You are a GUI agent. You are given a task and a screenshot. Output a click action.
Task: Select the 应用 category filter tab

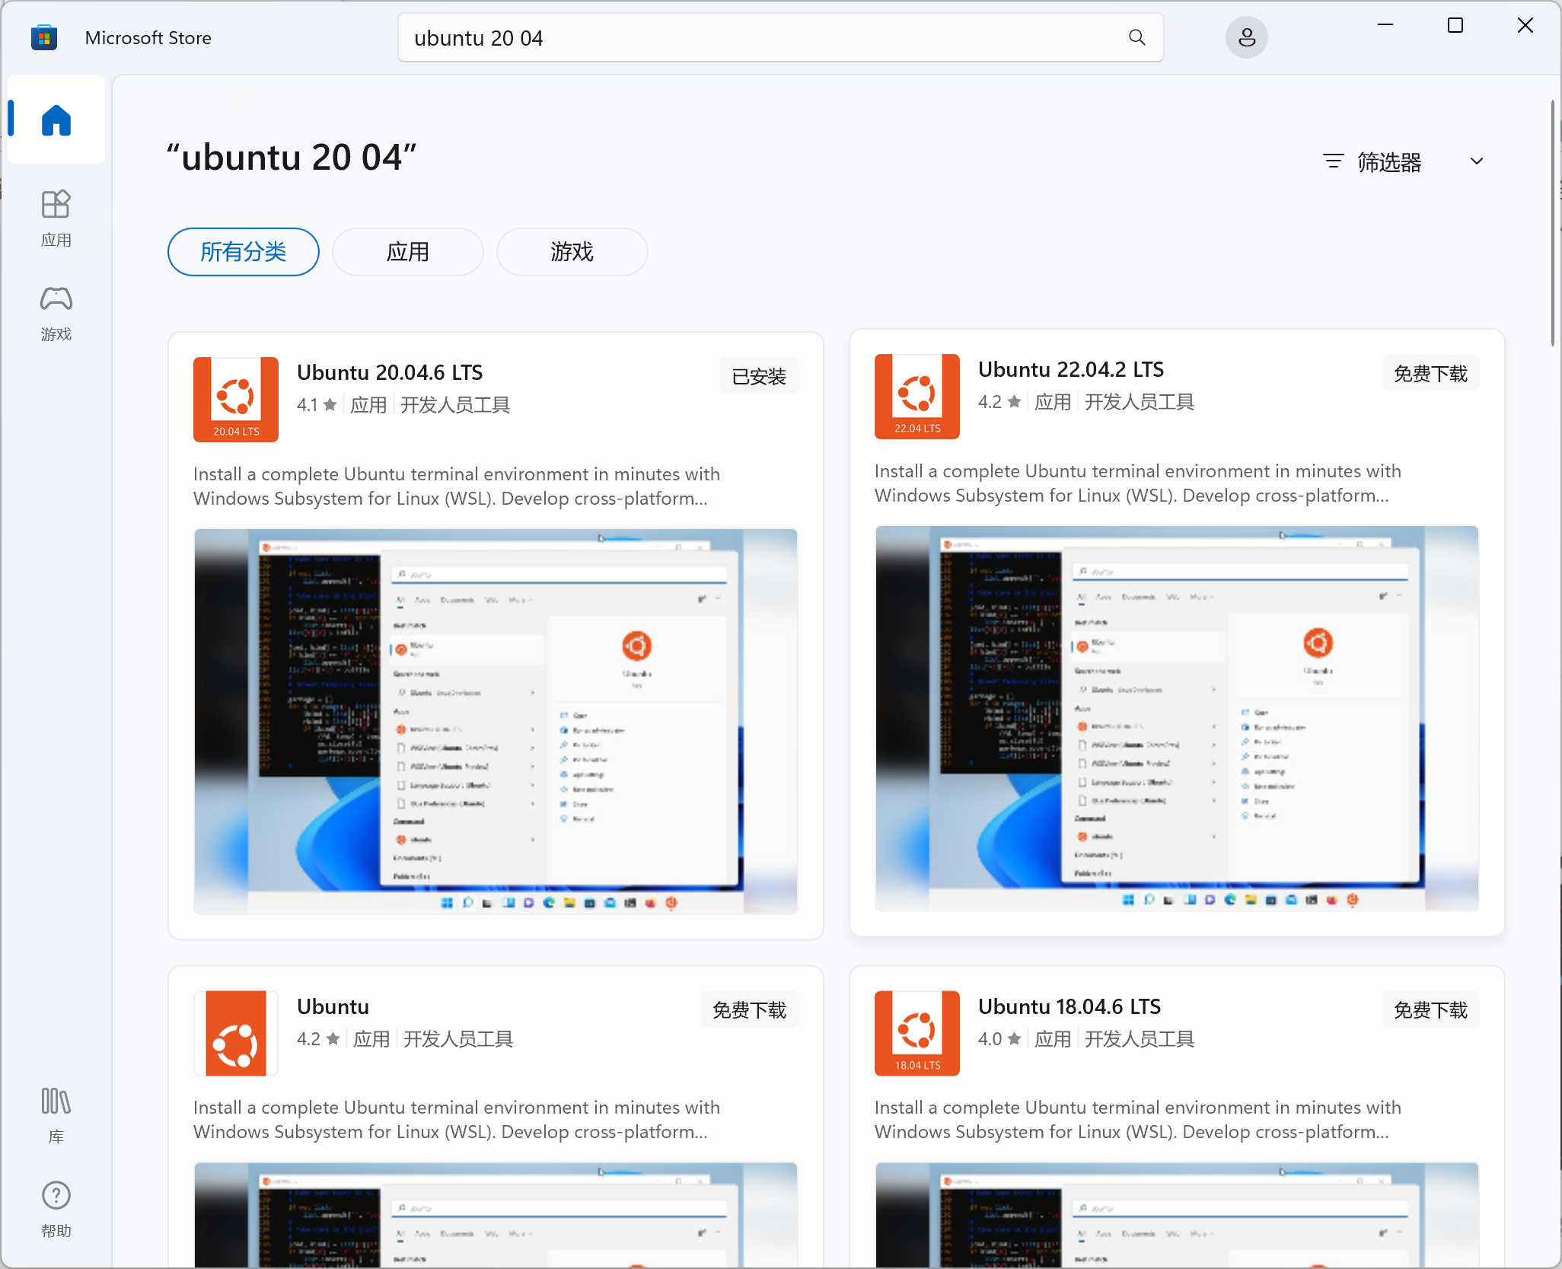point(407,252)
